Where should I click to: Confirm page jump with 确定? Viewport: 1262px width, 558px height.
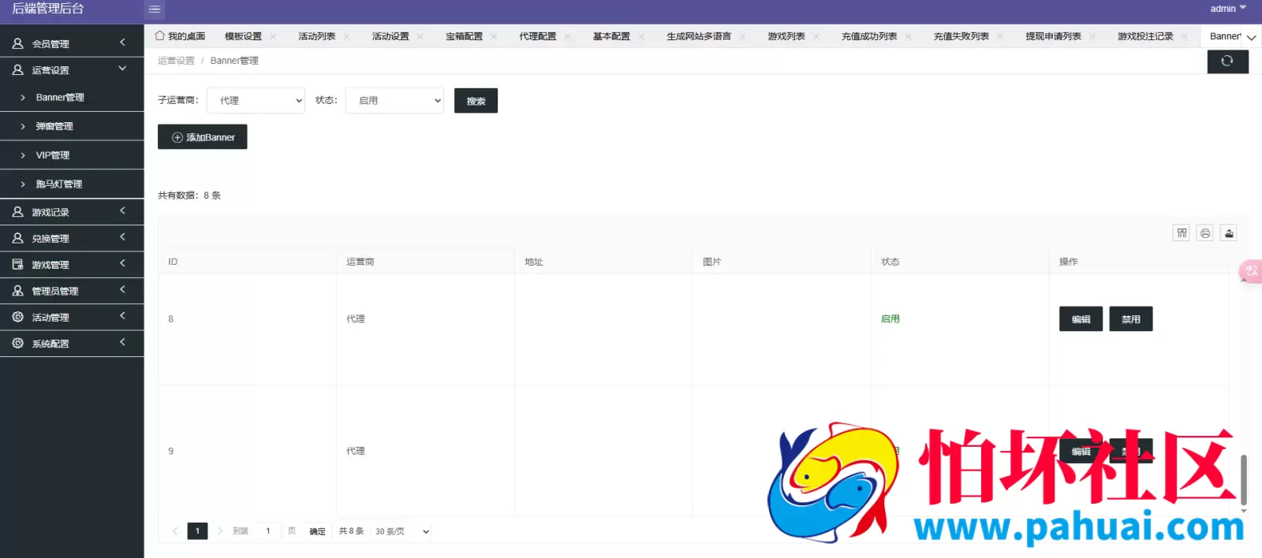click(317, 531)
